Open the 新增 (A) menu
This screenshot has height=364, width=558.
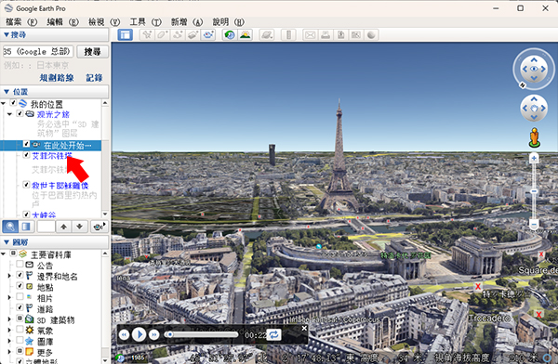(x=187, y=22)
